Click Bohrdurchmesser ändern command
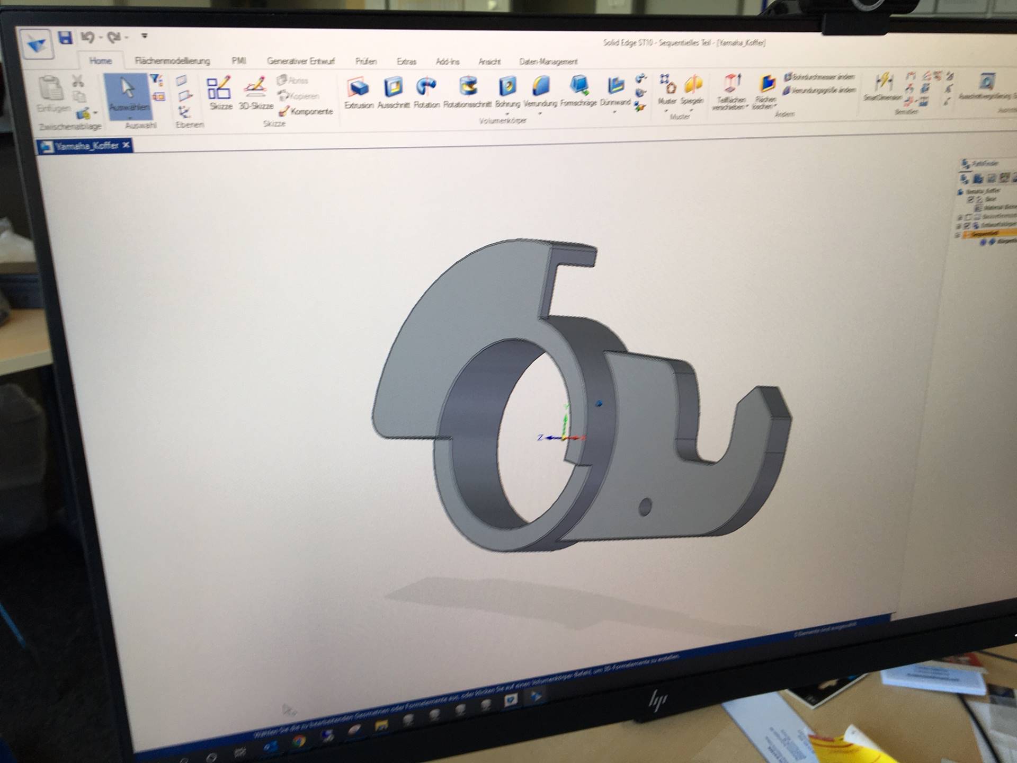Viewport: 1017px width, 763px height. point(819,77)
